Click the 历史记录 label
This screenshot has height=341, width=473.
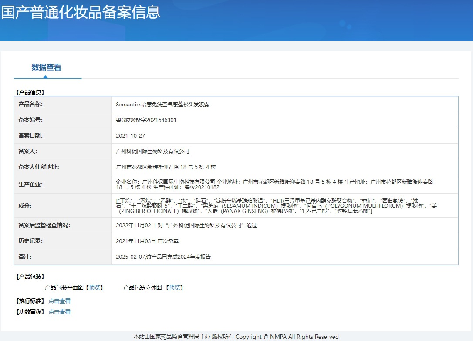click(x=30, y=241)
